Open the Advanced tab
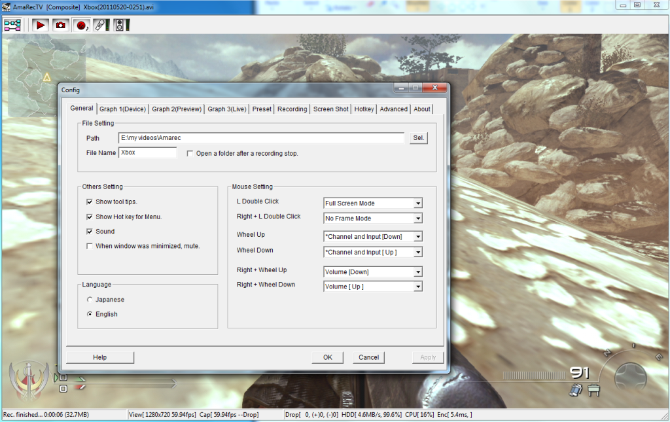This screenshot has width=670, height=422. pos(393,109)
